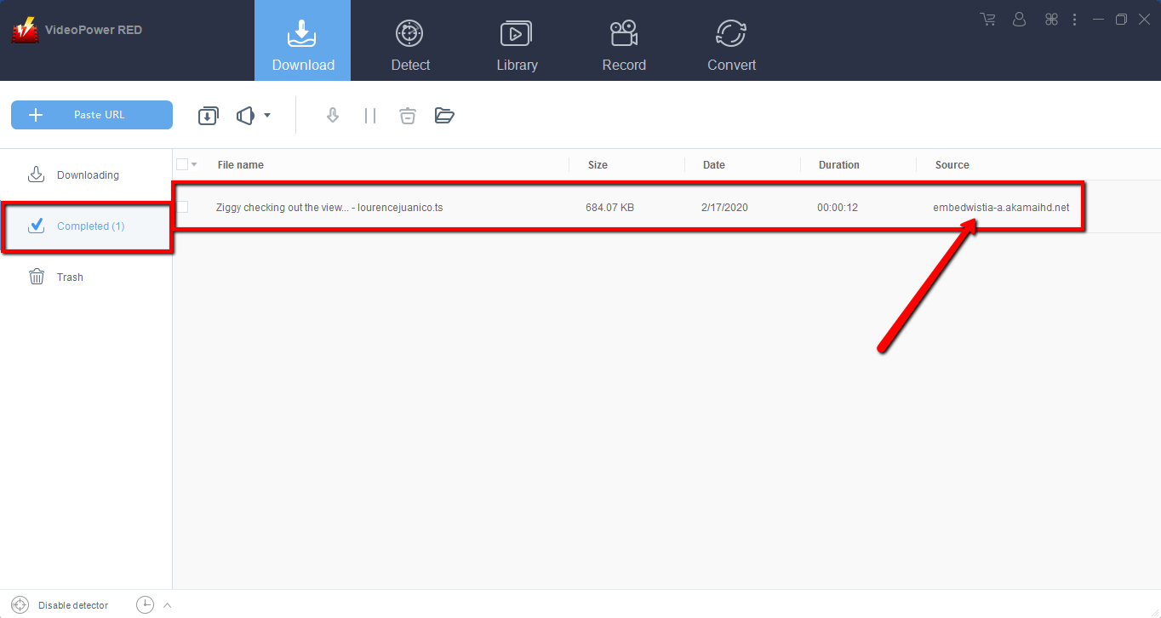
Task: Open the dropdown arrow beside select-all checkbox
Action: (194, 164)
